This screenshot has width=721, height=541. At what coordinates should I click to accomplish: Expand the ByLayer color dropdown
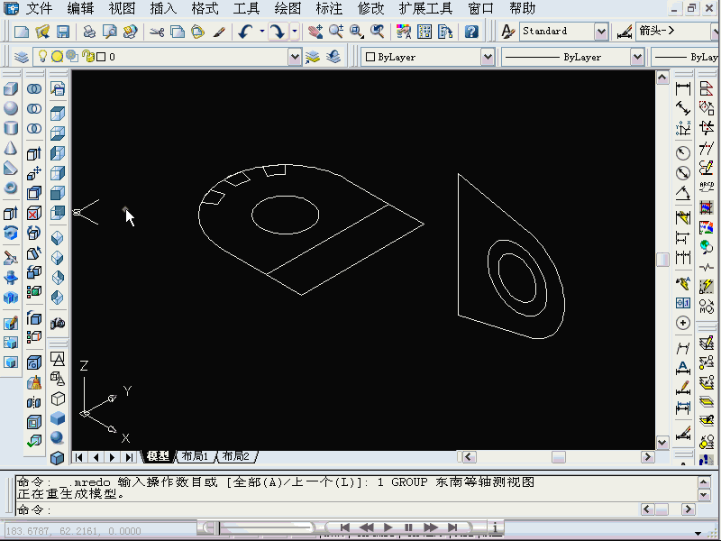tap(488, 57)
